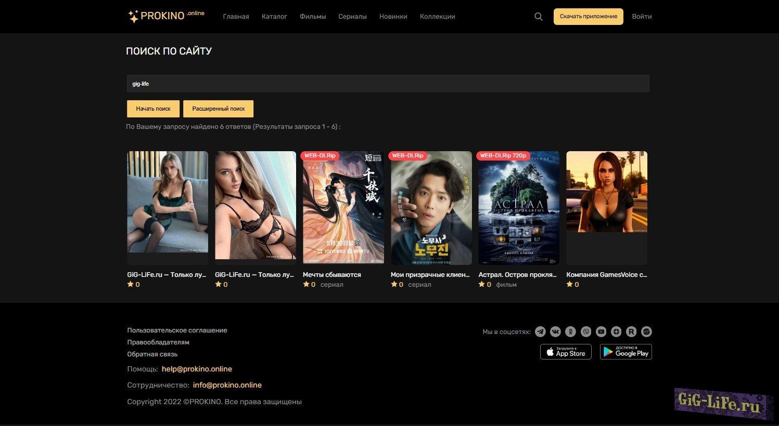Open the VK social icon
The width and height of the screenshot is (779, 426).
[555, 331]
